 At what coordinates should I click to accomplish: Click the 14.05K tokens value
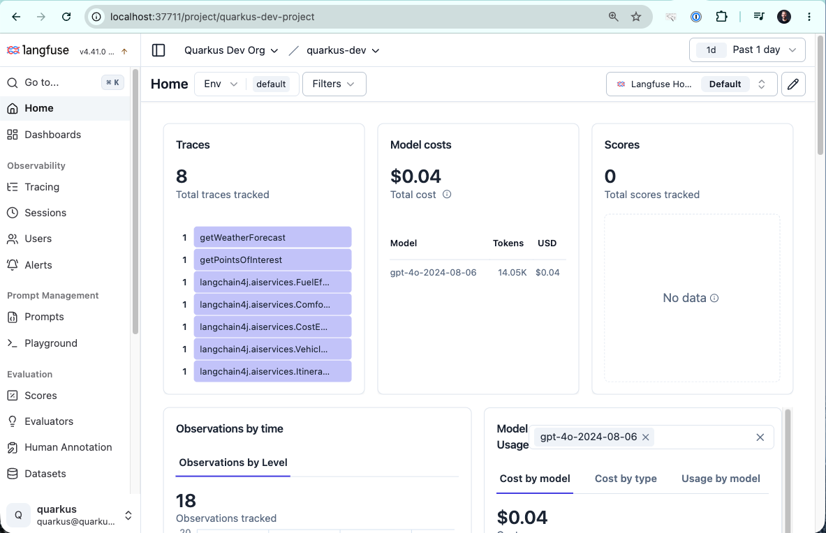click(512, 273)
